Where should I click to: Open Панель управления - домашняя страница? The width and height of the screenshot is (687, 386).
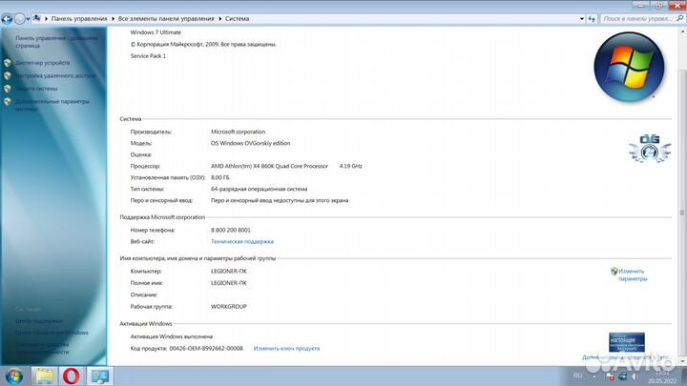click(56, 42)
